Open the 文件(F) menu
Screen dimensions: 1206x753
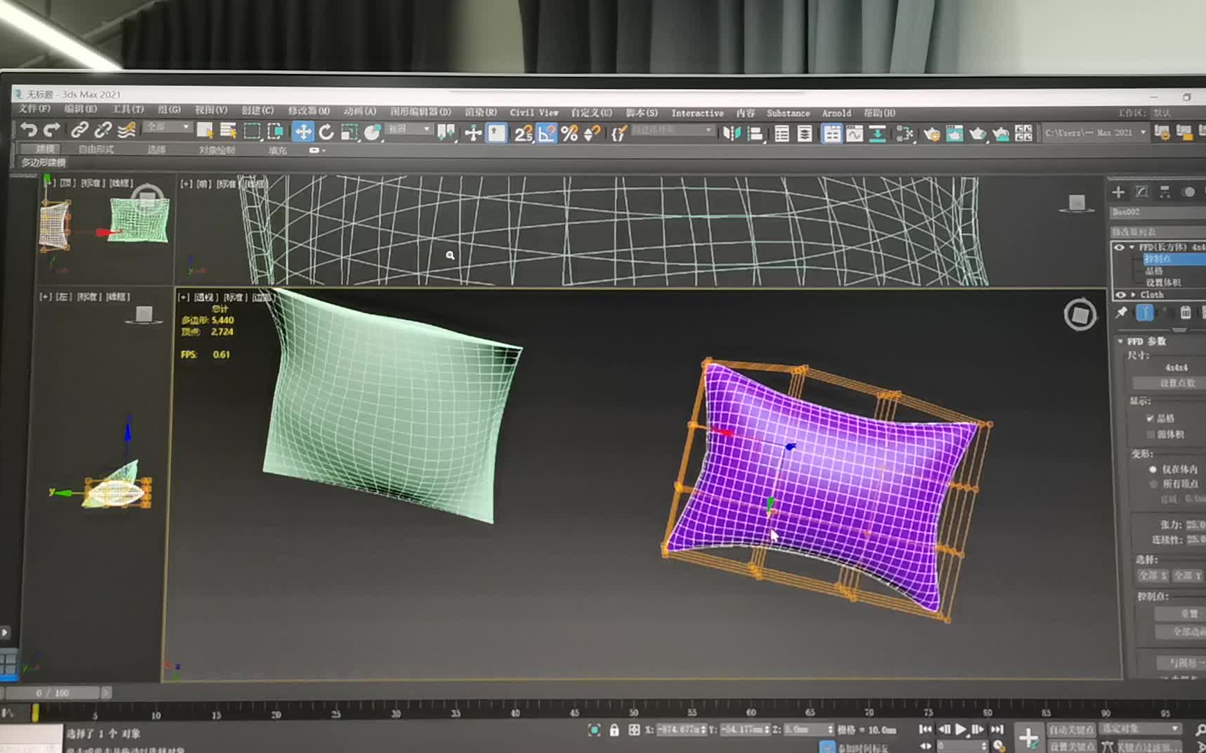[x=34, y=109]
